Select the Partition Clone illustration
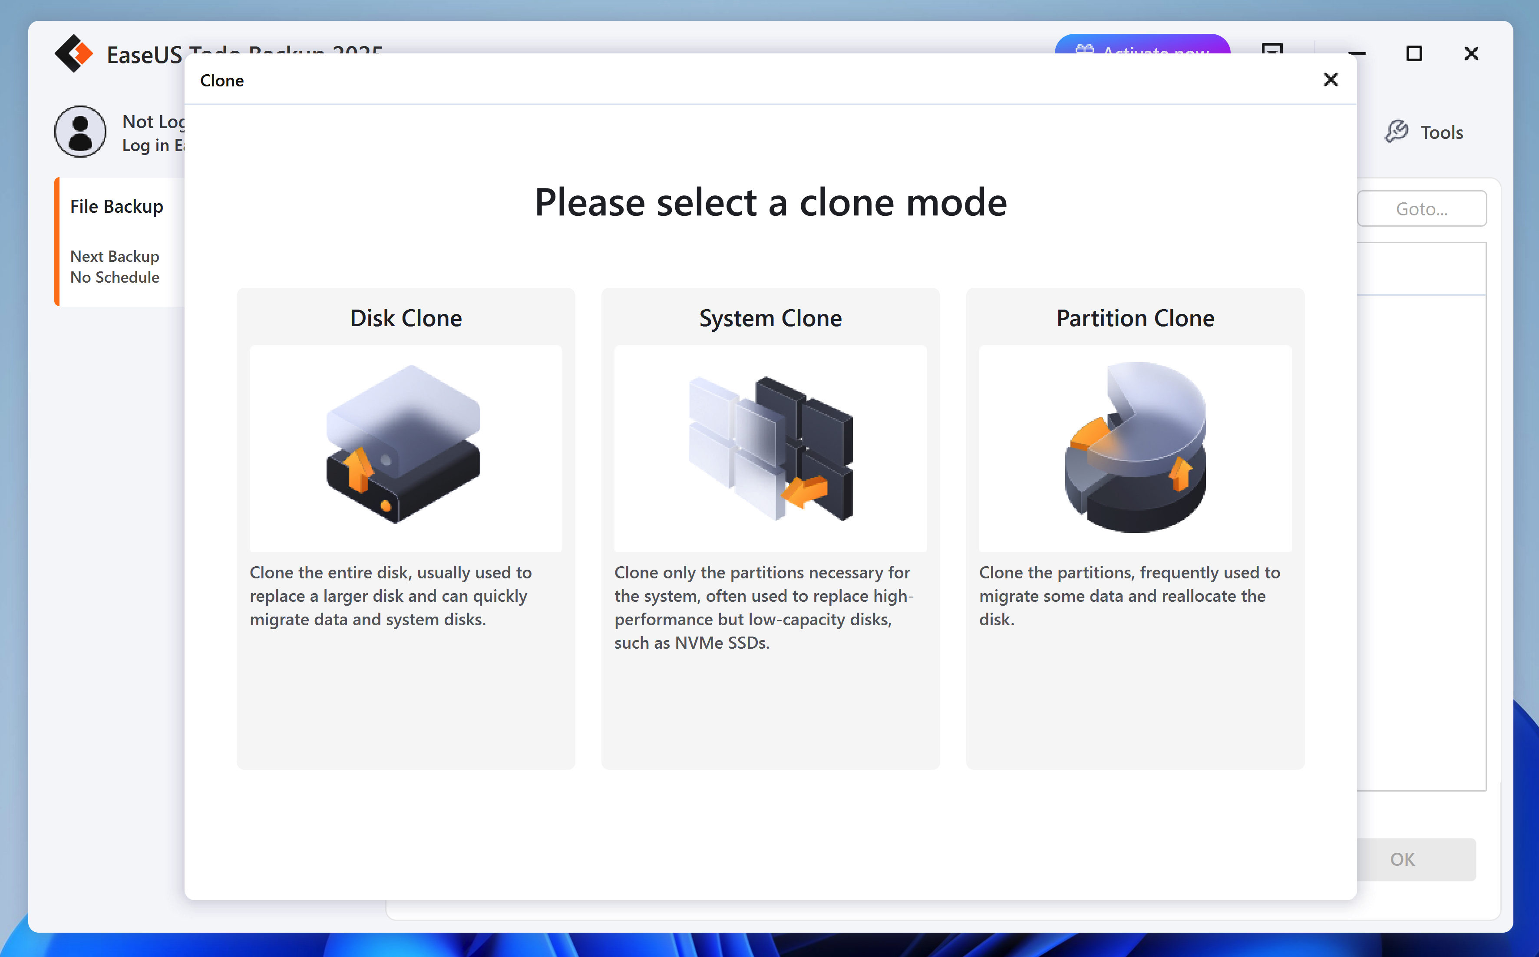The image size is (1539, 957). point(1135,448)
